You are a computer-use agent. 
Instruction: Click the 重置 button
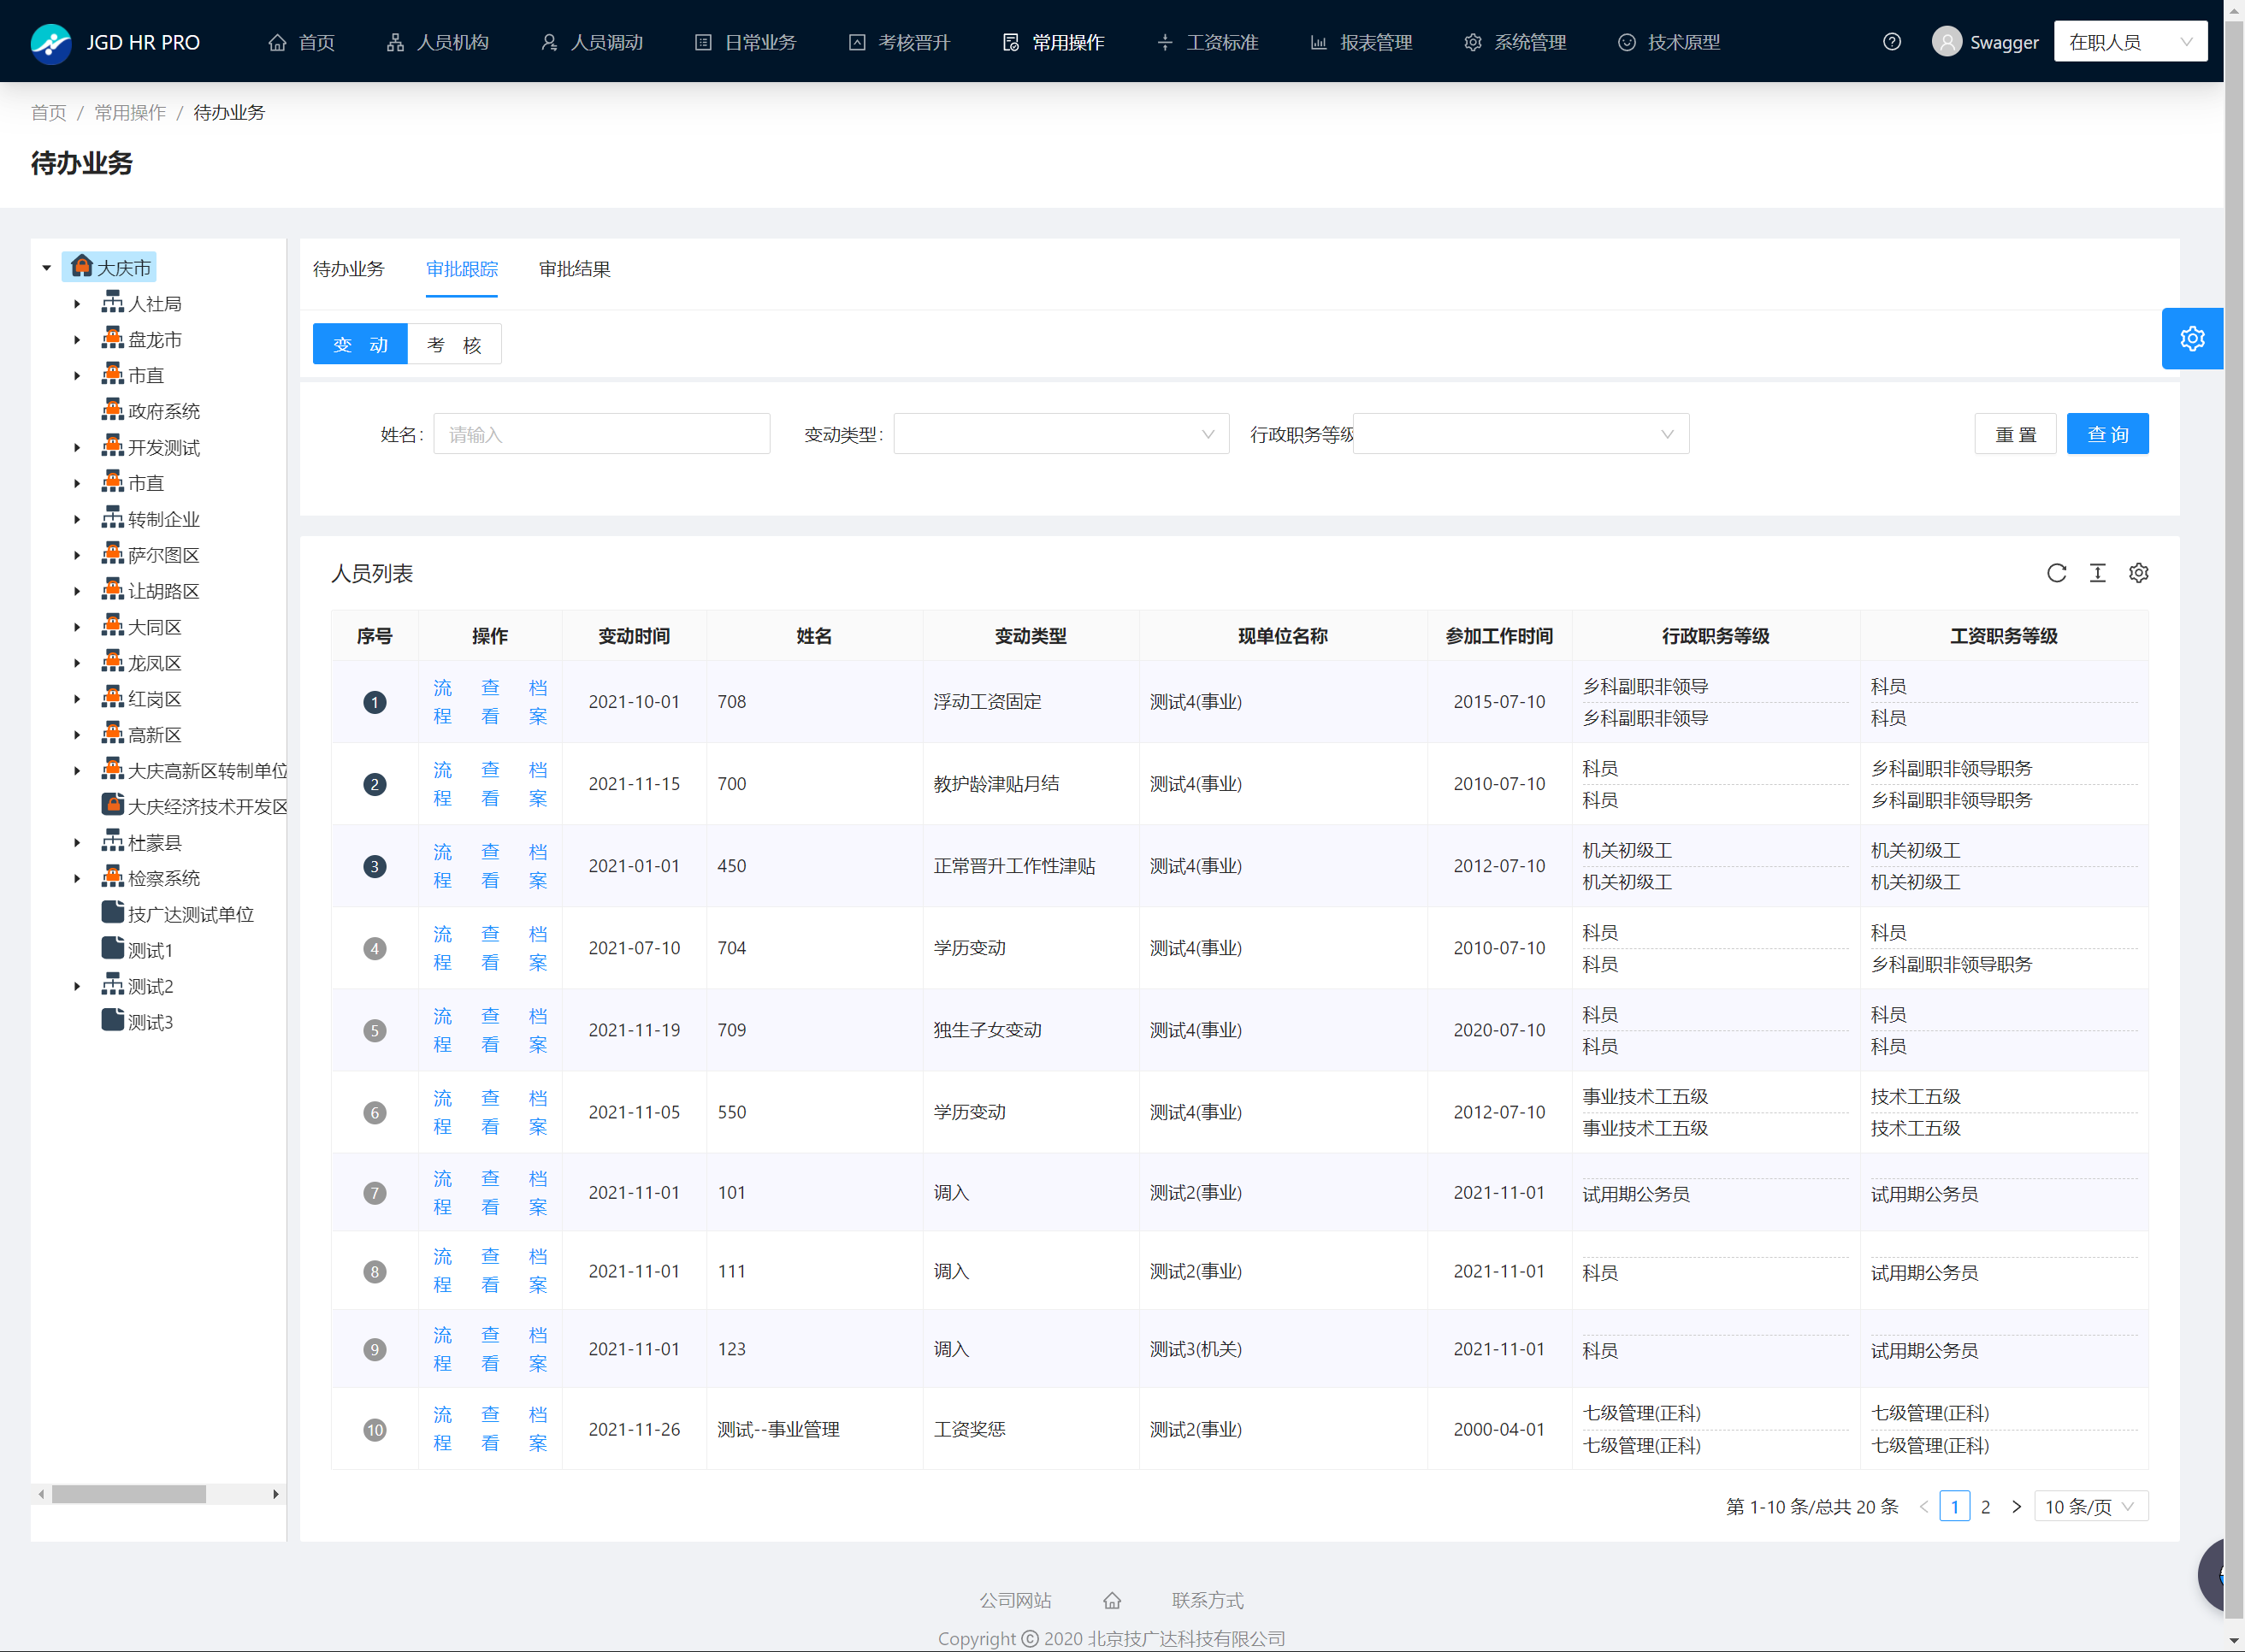coord(2015,434)
